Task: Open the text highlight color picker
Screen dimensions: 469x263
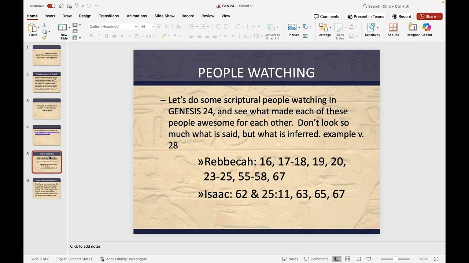Action: [170, 36]
